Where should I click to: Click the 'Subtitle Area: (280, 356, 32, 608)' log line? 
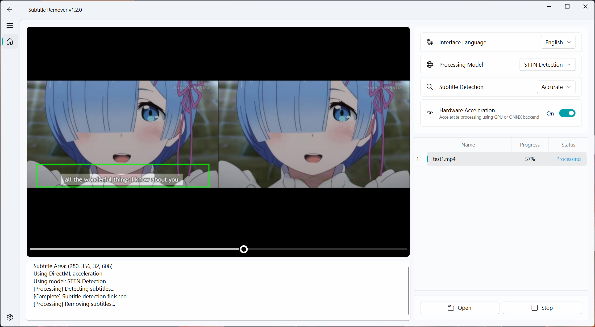pyautogui.click(x=73, y=266)
